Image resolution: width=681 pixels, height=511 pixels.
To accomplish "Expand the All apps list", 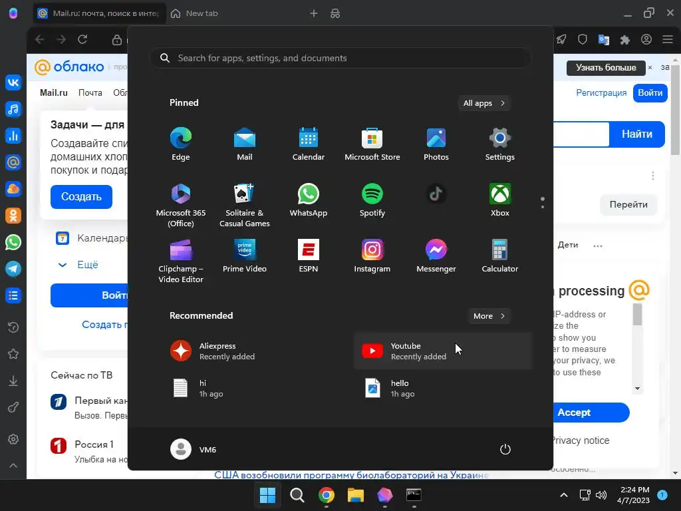I will (x=484, y=103).
